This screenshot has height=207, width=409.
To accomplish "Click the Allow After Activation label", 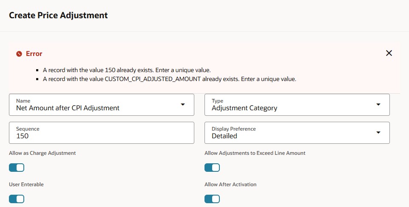I will [230, 185].
